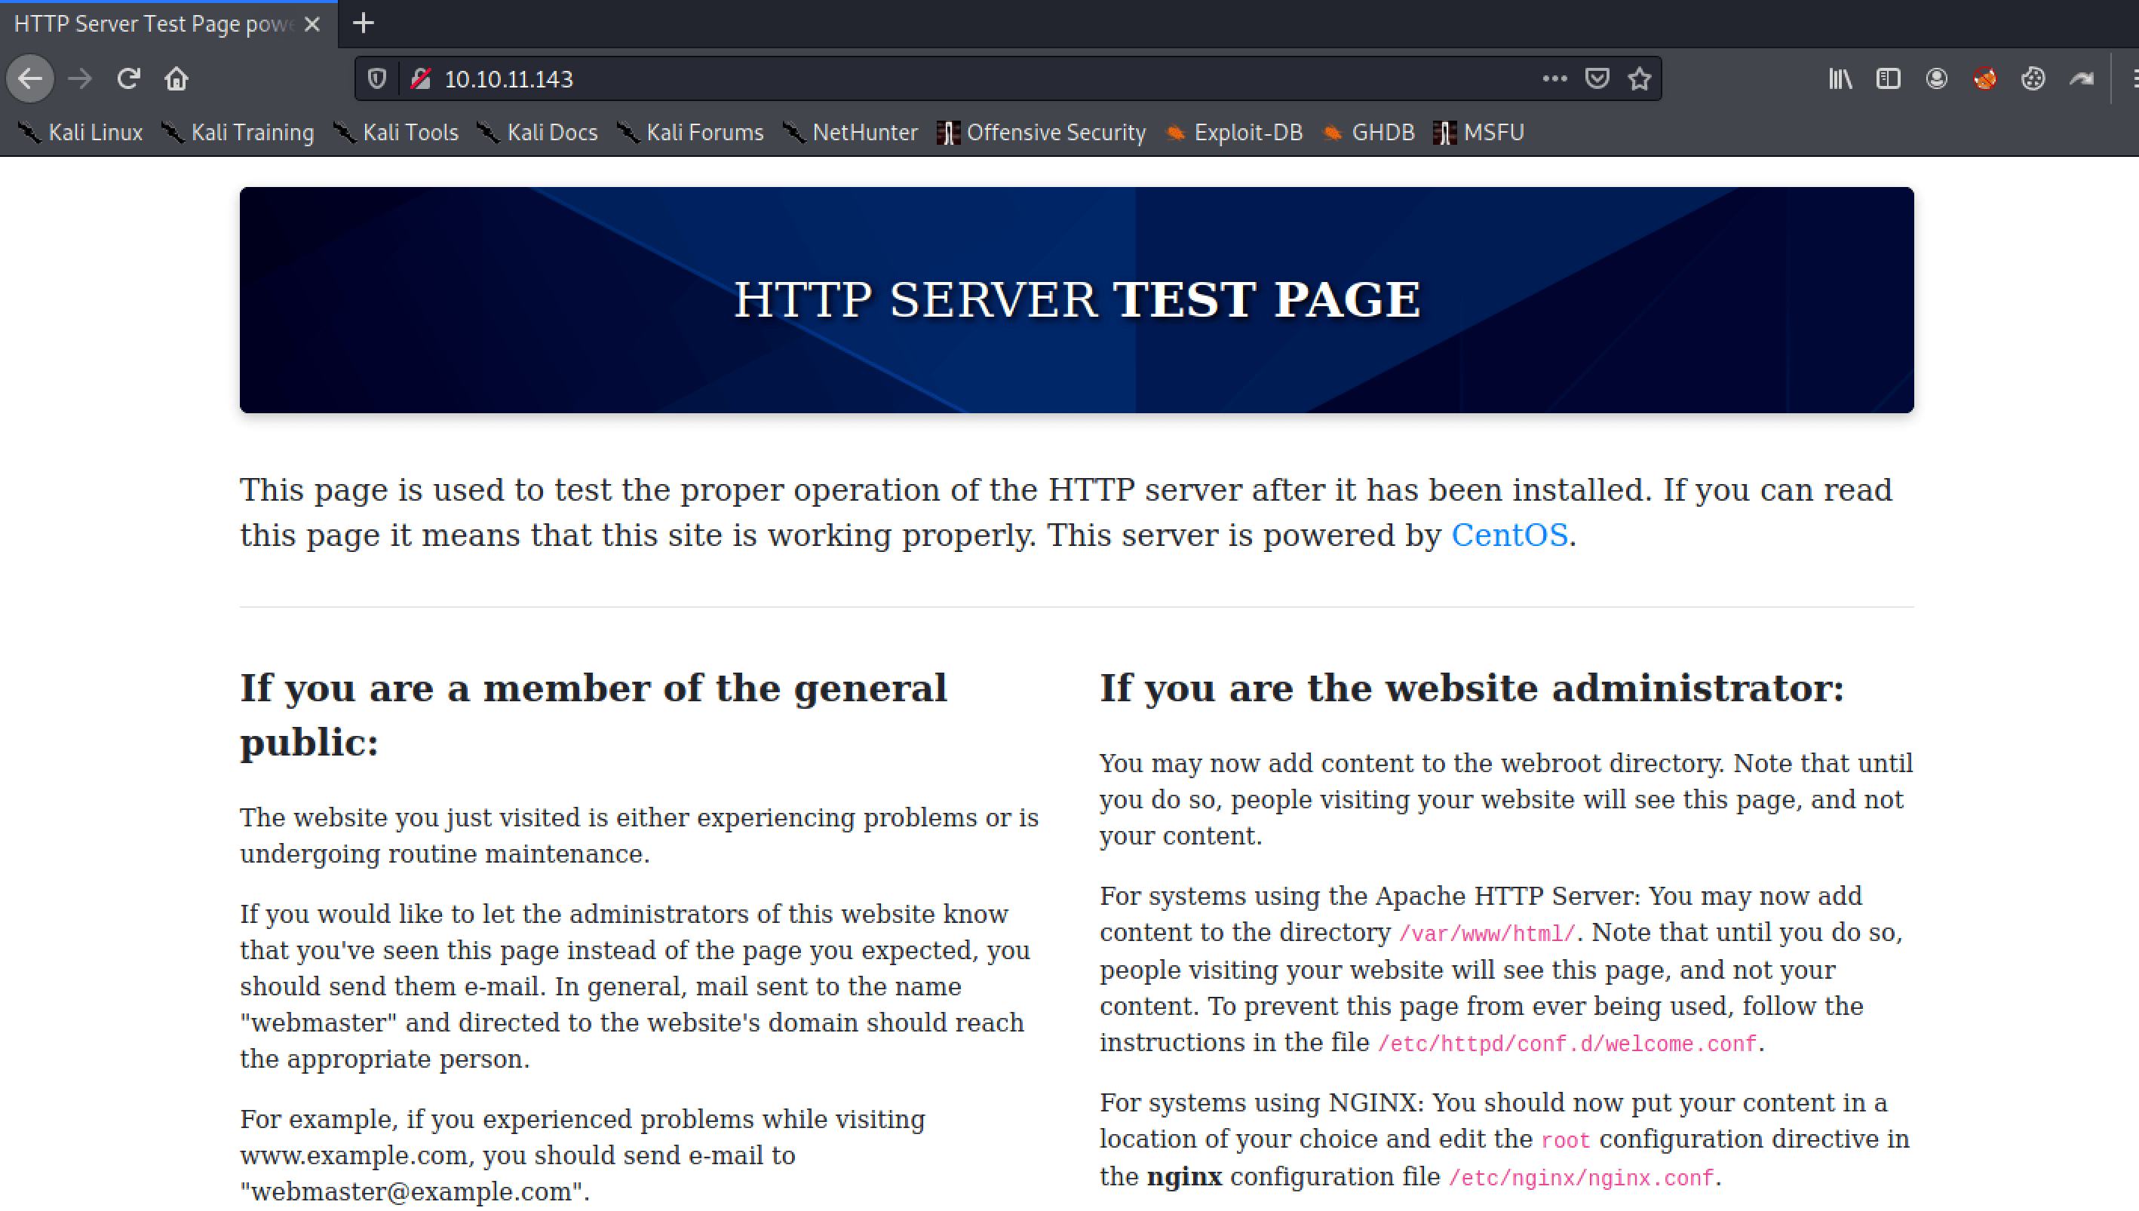Open the Firefox application hamburger menu
The image size is (2139, 1211).
tap(2134, 79)
